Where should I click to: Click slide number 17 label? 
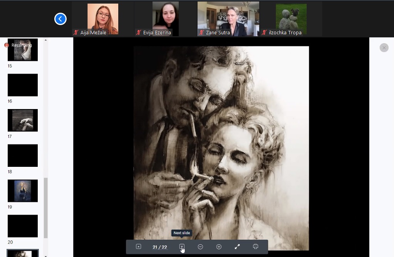(10, 136)
